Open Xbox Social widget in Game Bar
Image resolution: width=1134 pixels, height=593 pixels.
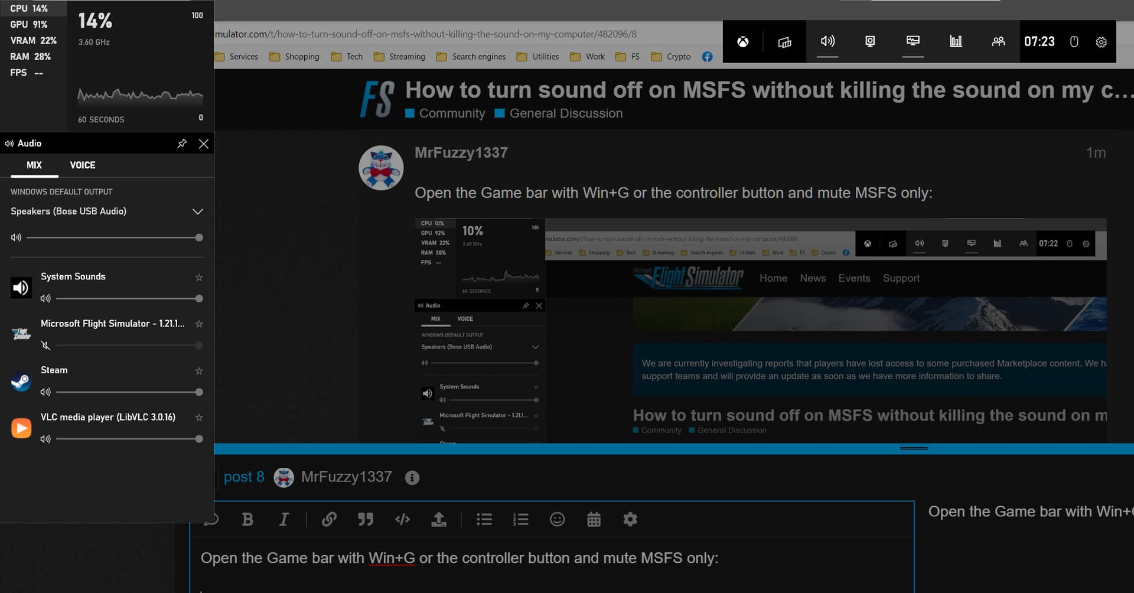click(x=998, y=41)
